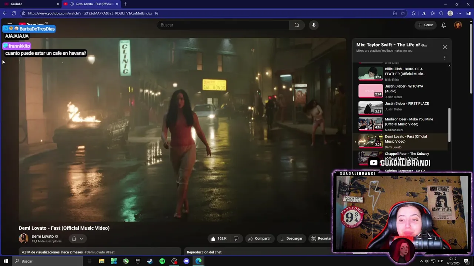Image resolution: width=474 pixels, height=266 pixels.
Task: Click the ESP language indicator
Action: coord(441,261)
